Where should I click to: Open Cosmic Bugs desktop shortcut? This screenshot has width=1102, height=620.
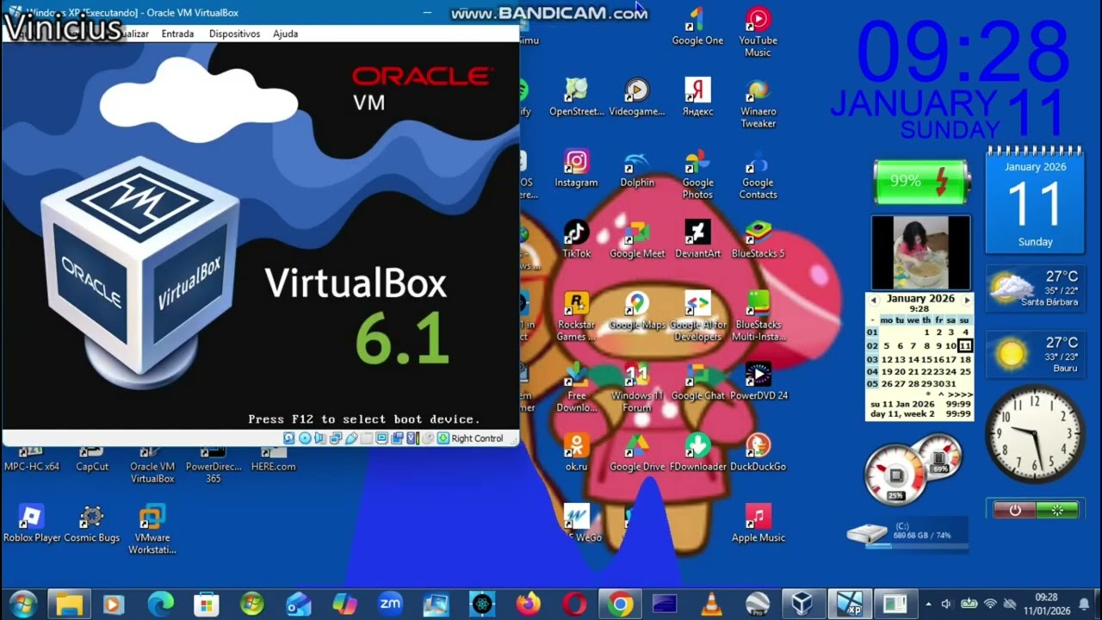point(91,523)
